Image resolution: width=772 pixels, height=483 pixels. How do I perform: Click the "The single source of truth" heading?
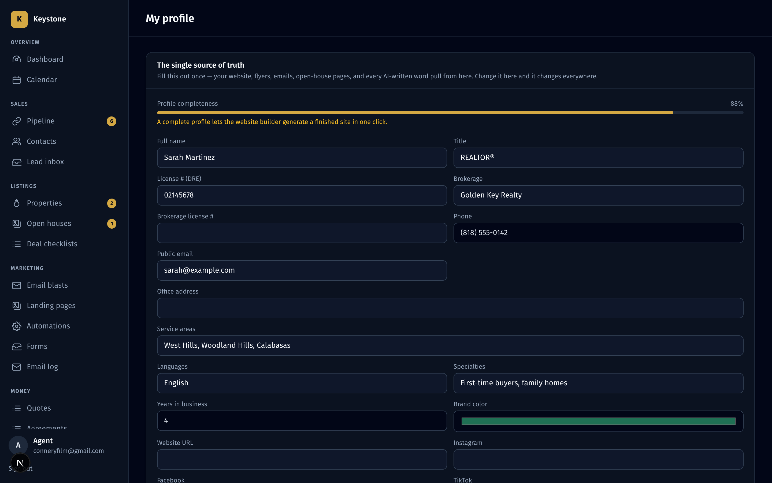(x=200, y=65)
